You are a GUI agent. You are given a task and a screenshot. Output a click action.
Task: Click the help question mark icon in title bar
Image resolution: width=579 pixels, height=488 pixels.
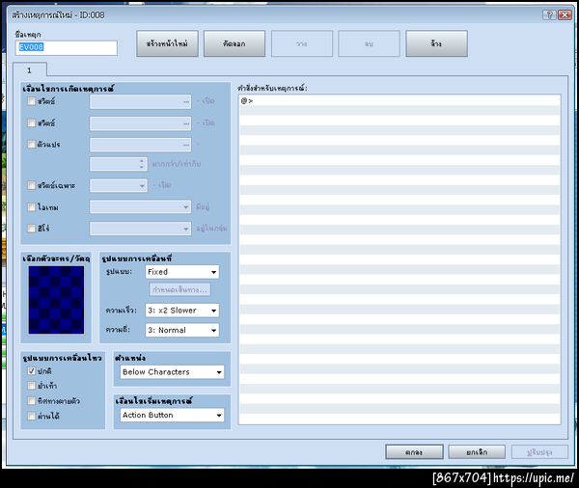pyautogui.click(x=549, y=14)
